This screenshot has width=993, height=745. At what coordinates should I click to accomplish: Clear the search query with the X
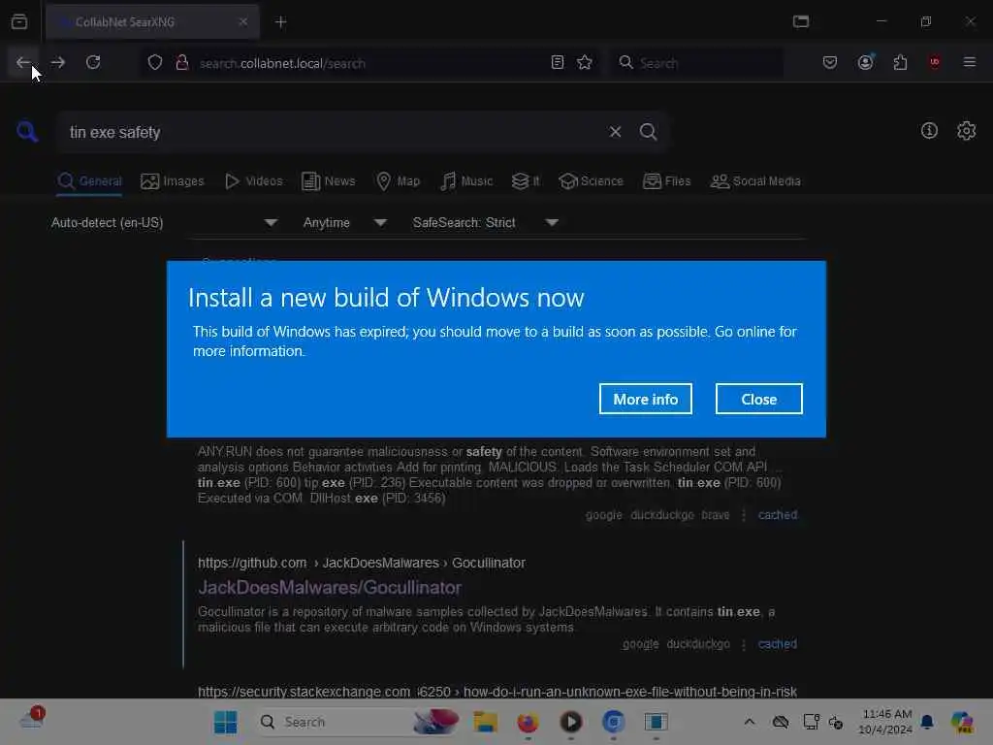(615, 132)
